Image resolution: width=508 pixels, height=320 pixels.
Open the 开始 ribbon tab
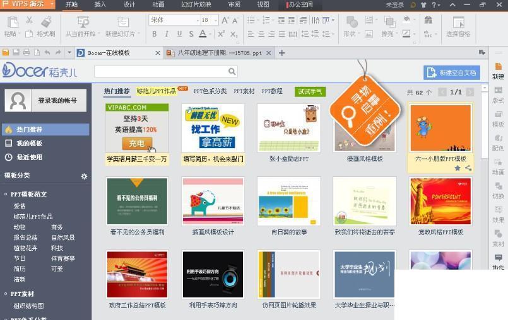71,4
